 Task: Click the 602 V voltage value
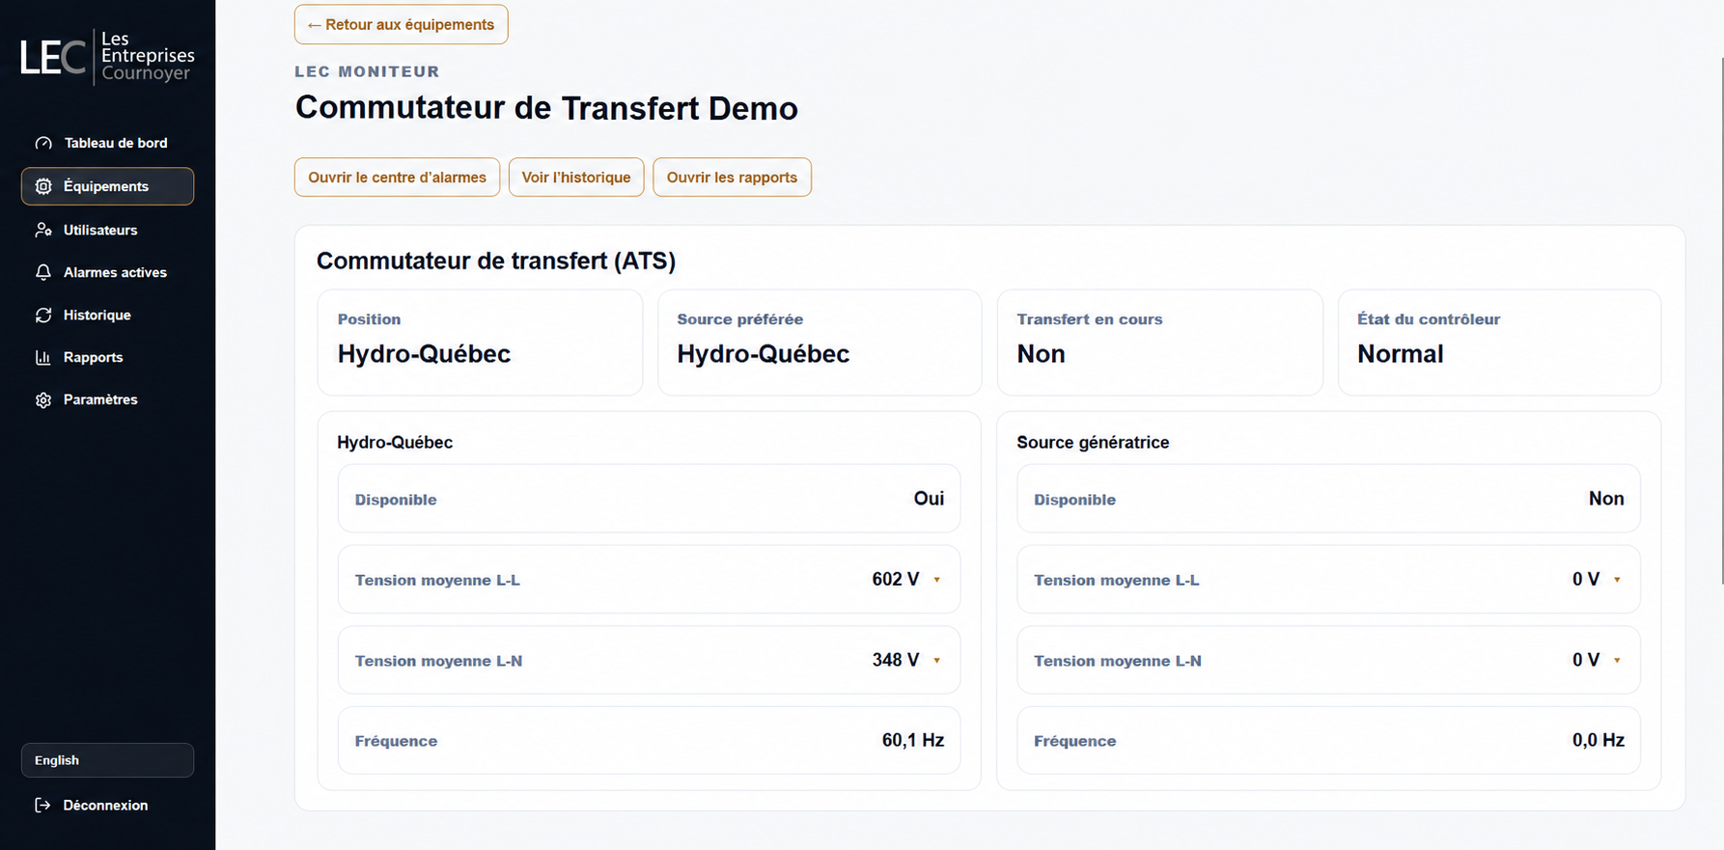coord(896,579)
